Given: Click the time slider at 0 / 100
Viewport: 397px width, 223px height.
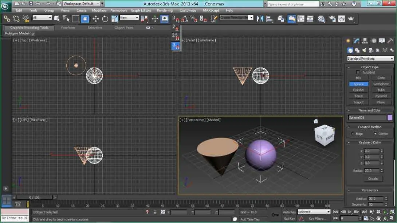Looking at the screenshot, I should (35, 197).
